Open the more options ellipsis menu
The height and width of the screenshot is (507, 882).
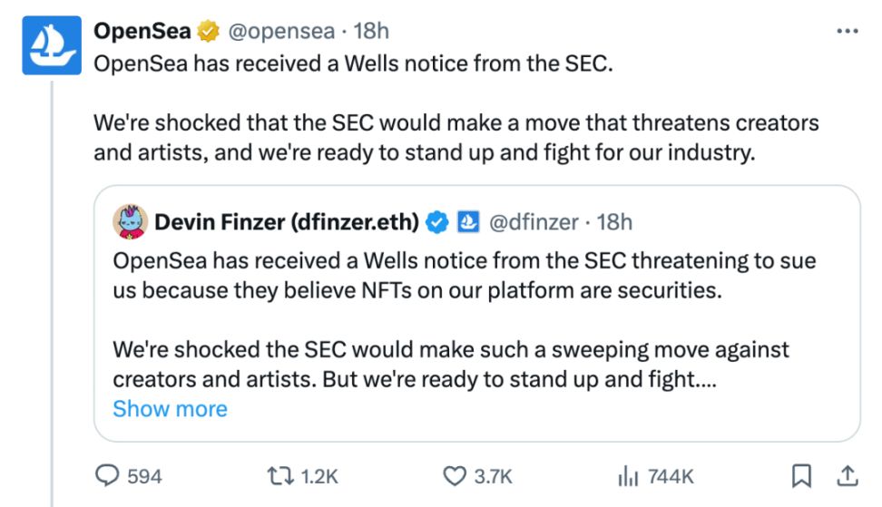(846, 31)
